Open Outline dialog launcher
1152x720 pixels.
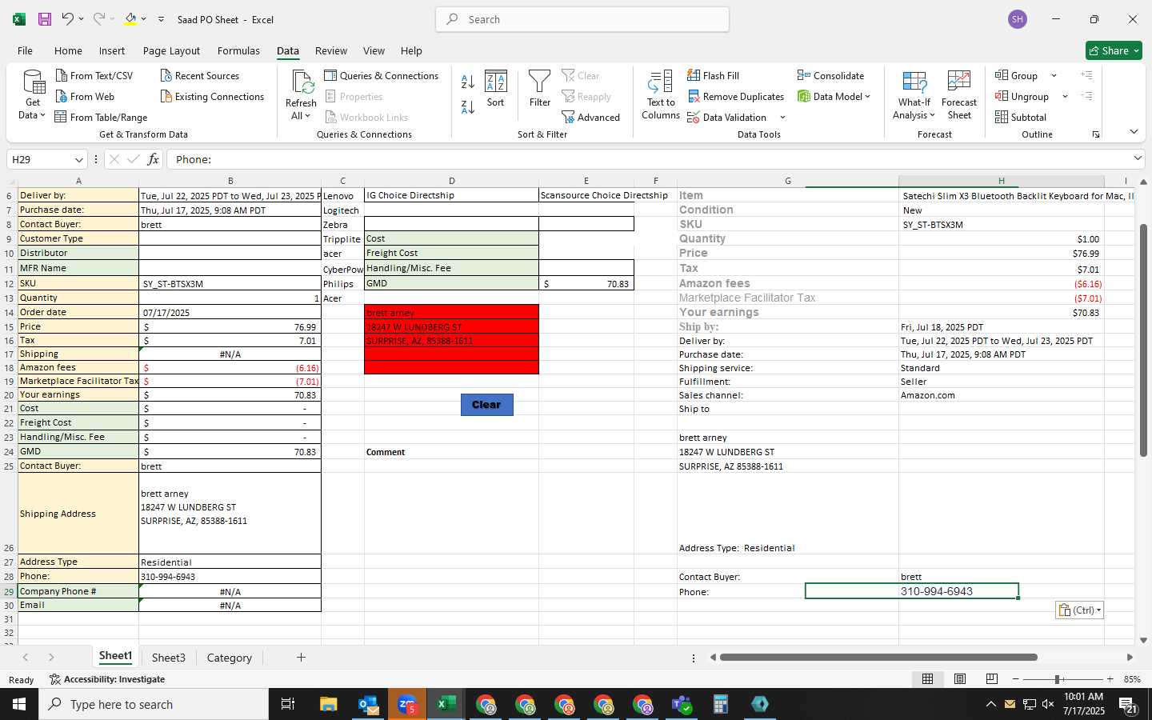tap(1096, 134)
